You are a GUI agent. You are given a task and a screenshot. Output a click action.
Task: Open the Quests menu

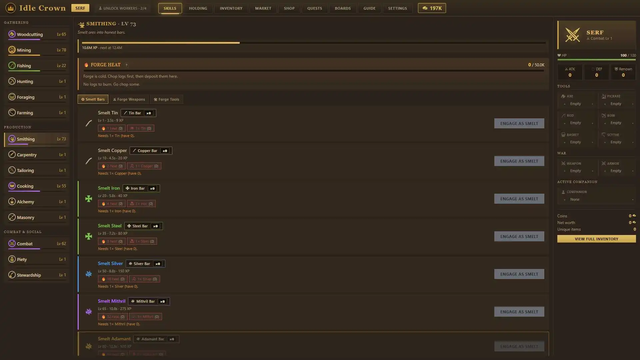coord(315,8)
